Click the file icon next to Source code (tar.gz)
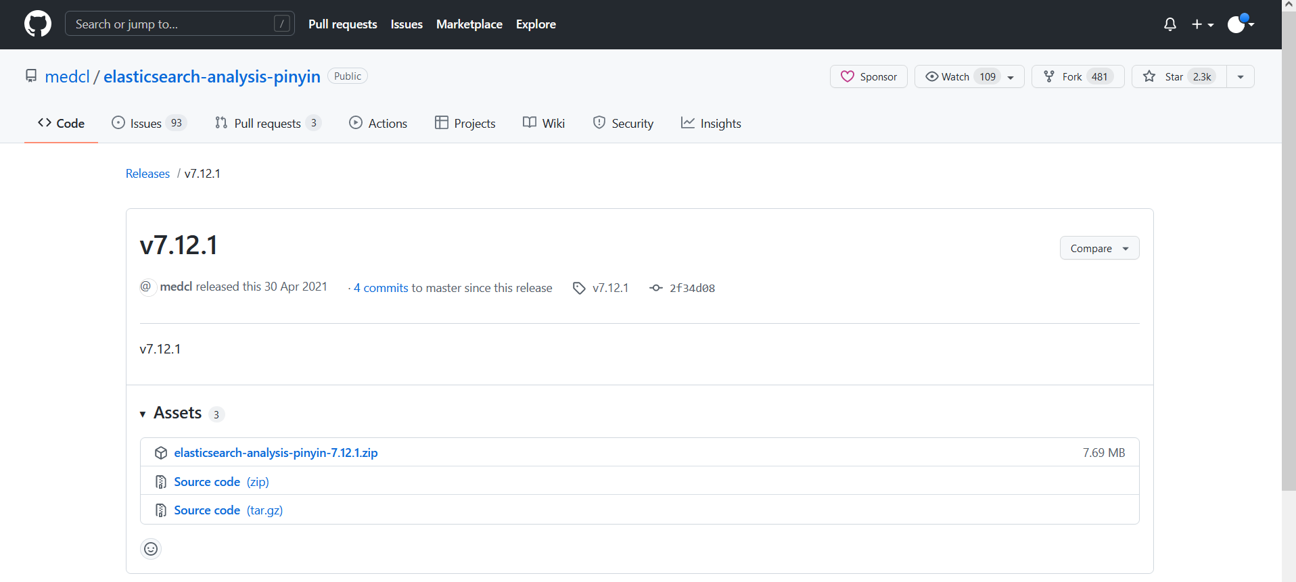 [x=161, y=510]
